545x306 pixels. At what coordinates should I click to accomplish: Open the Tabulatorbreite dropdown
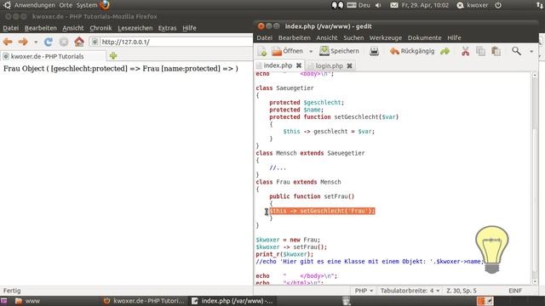[410, 291]
